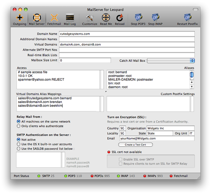211x194 pixels.
Task: Select 'Only clients who authenticate' option
Action: (x=18, y=126)
